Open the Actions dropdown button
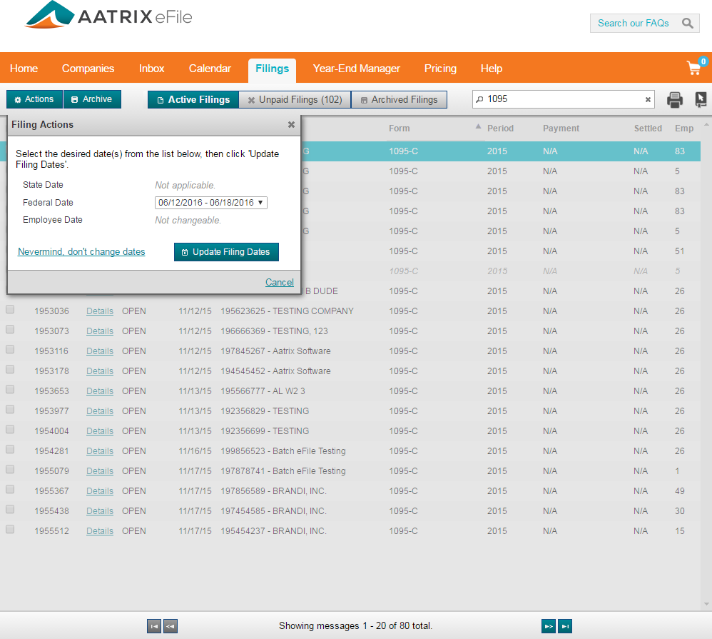Viewport: 712px width, 639px height. [34, 99]
